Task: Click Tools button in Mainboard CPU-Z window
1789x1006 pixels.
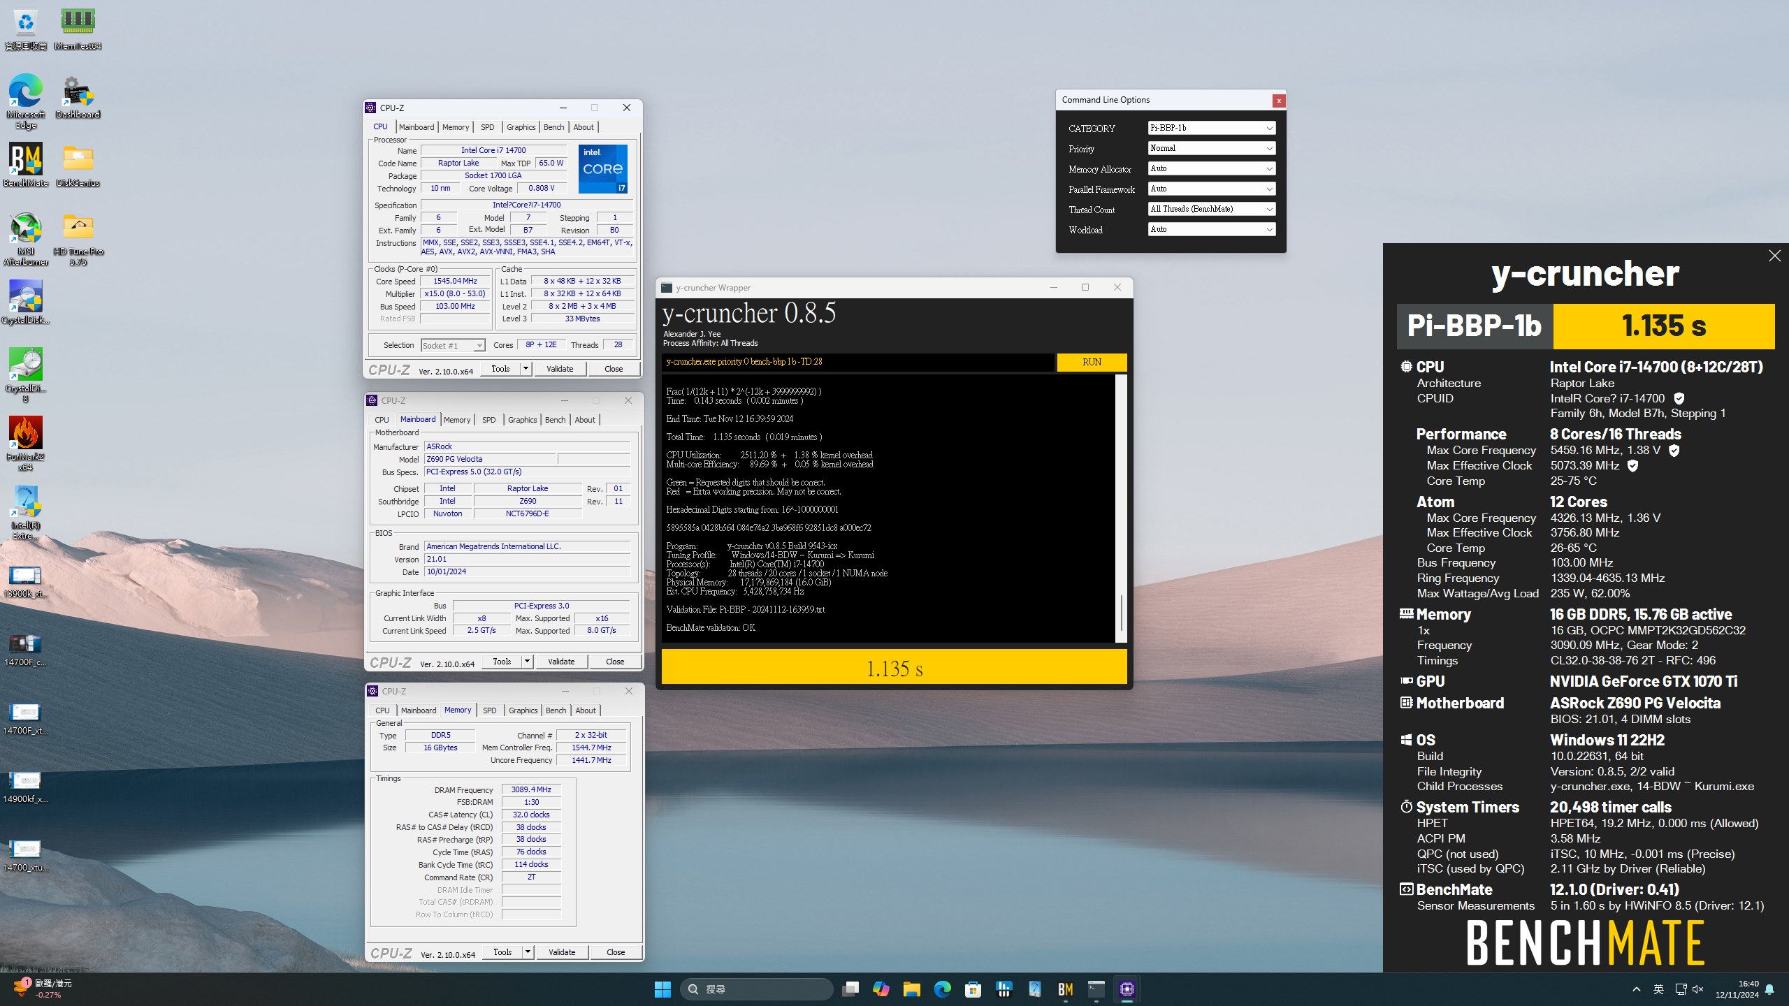Action: click(x=502, y=662)
